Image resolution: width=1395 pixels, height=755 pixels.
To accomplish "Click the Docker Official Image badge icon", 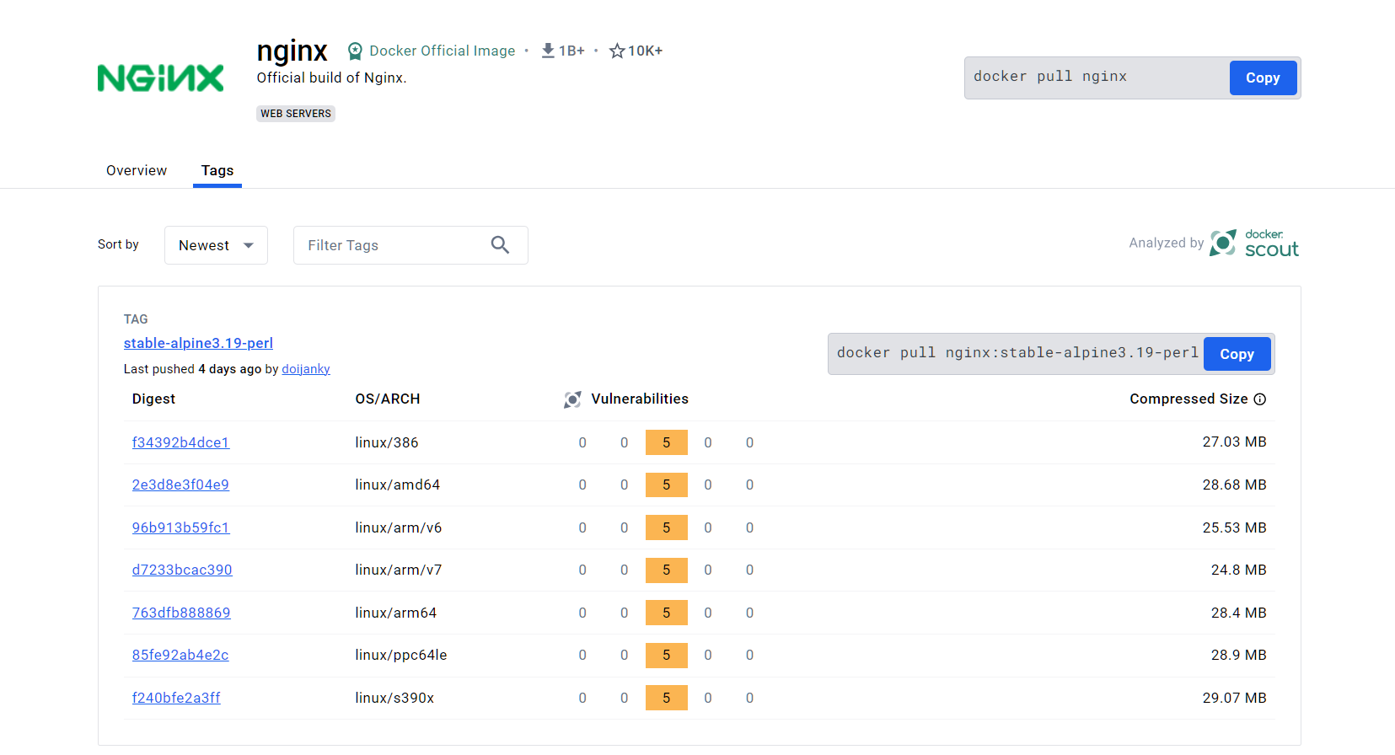I will [355, 51].
